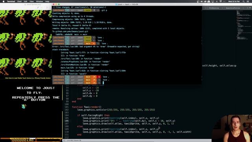
Task: Click the 'else' keyword on line 108
Action: pos(80,126)
